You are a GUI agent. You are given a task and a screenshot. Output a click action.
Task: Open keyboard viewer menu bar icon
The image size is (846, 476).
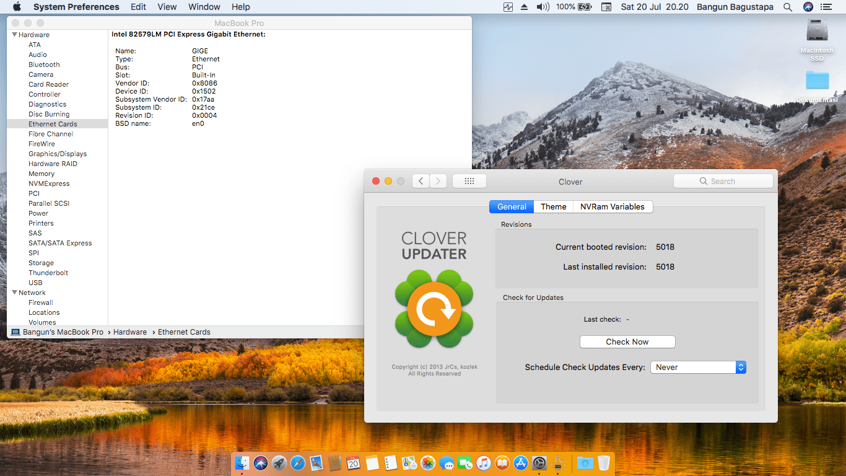click(606, 7)
